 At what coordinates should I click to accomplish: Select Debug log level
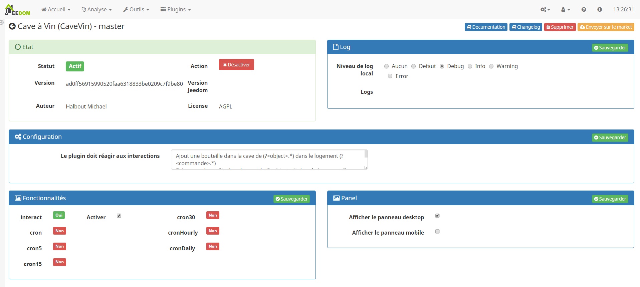coord(442,66)
